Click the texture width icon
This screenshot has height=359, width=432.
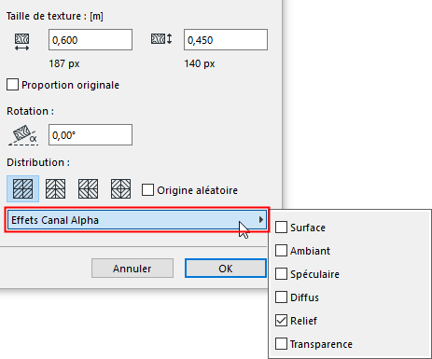pyautogui.click(x=22, y=42)
